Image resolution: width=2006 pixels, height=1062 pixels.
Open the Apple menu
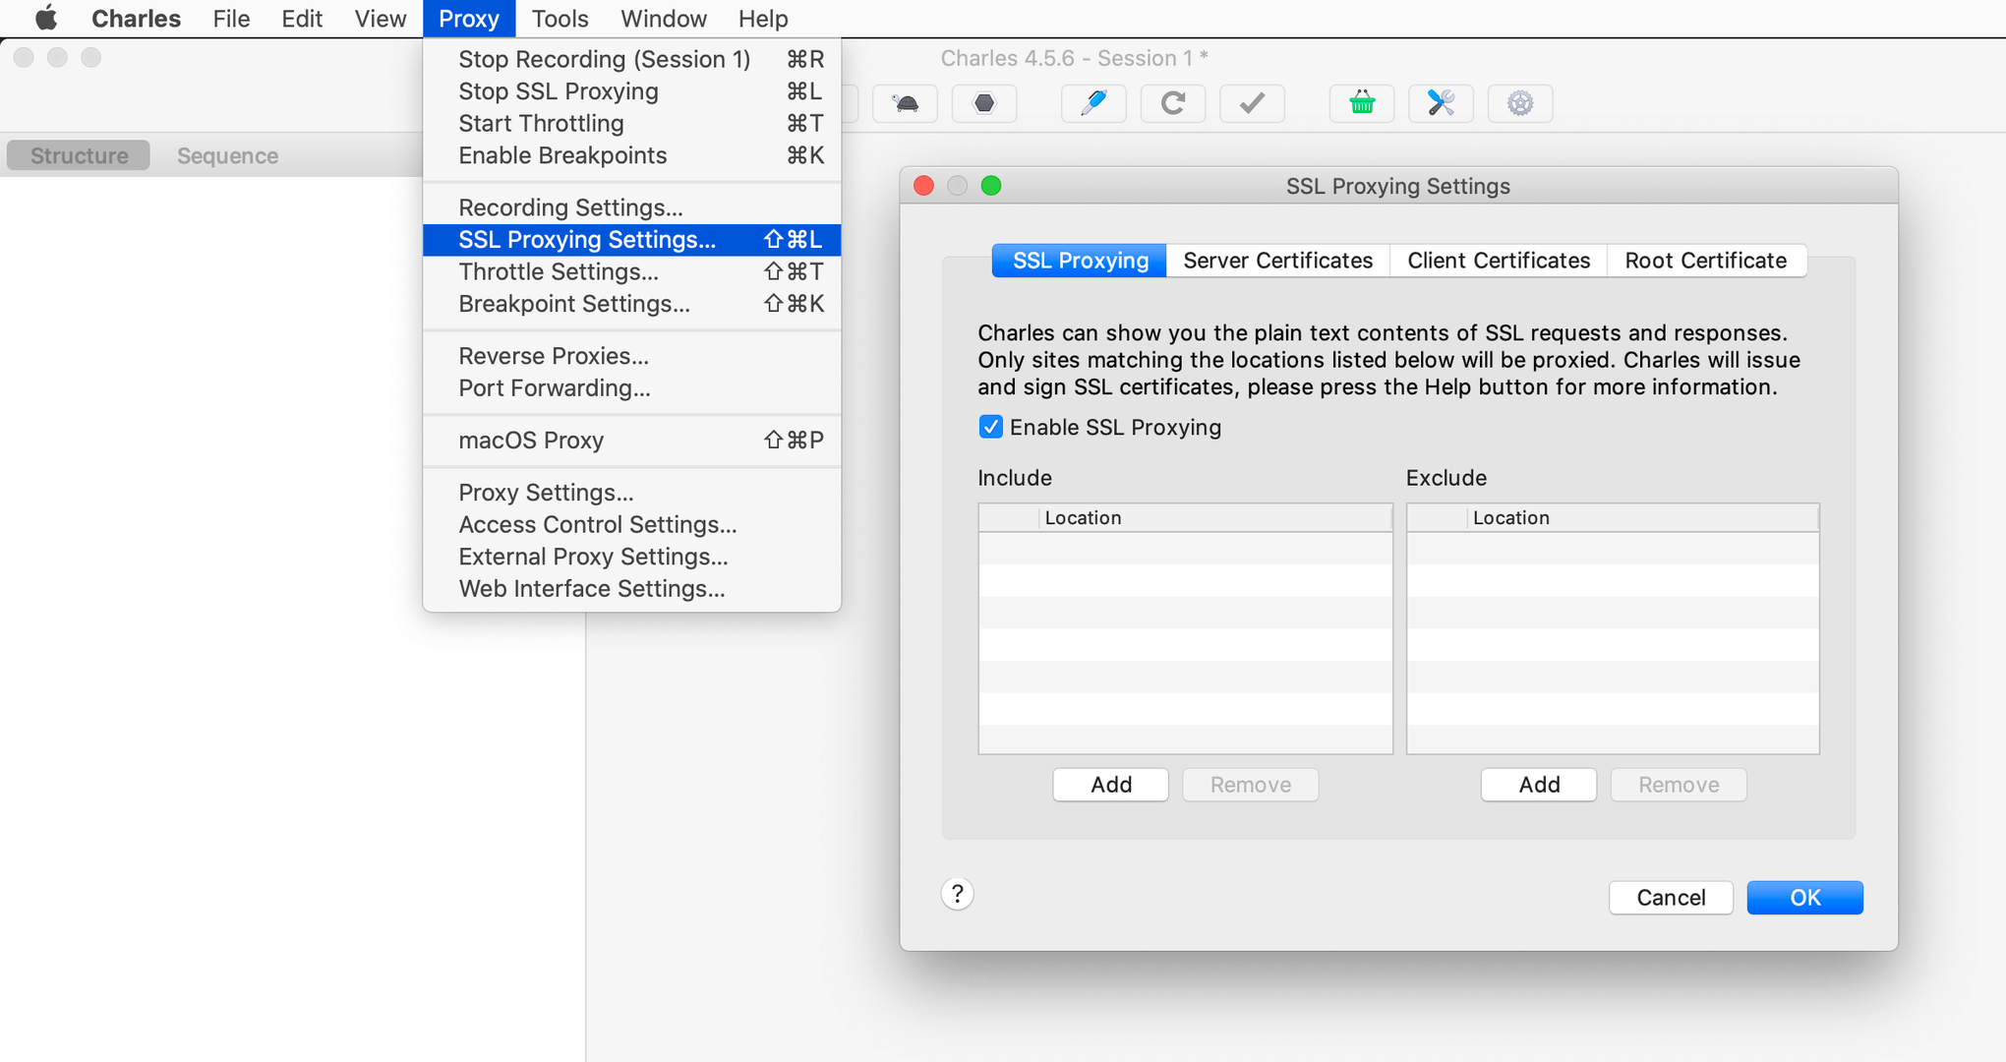(45, 18)
